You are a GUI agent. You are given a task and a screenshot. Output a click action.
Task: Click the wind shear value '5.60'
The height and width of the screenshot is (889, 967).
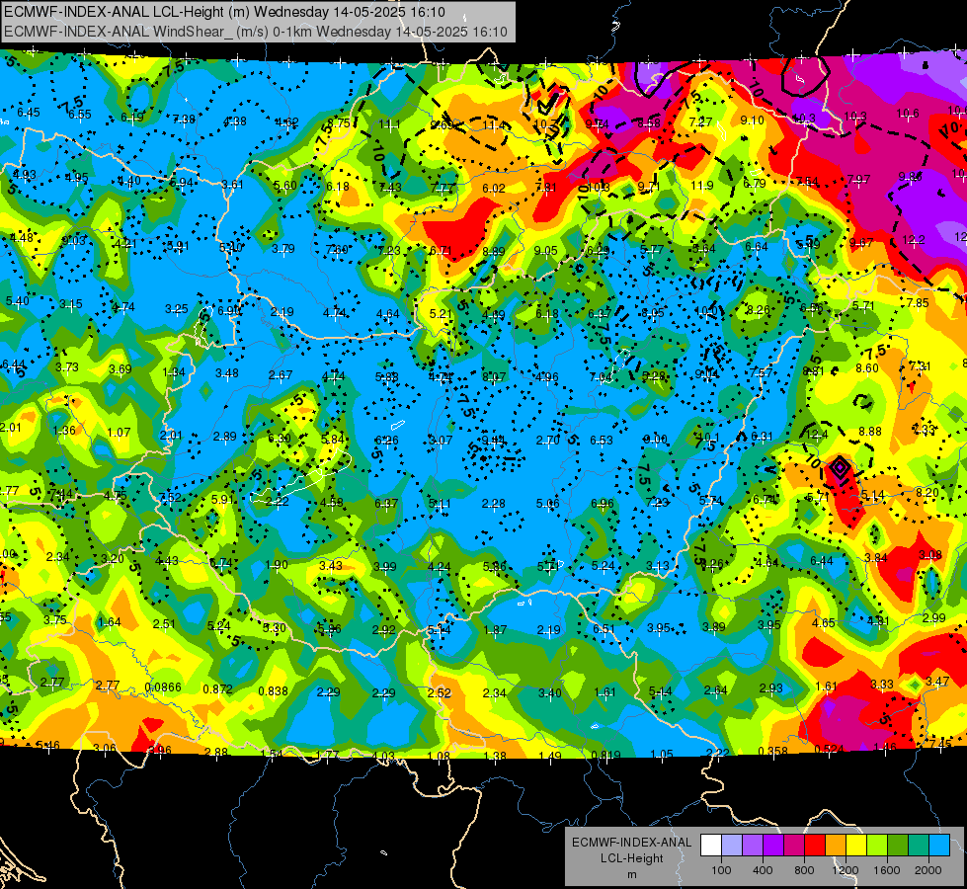pos(284,185)
